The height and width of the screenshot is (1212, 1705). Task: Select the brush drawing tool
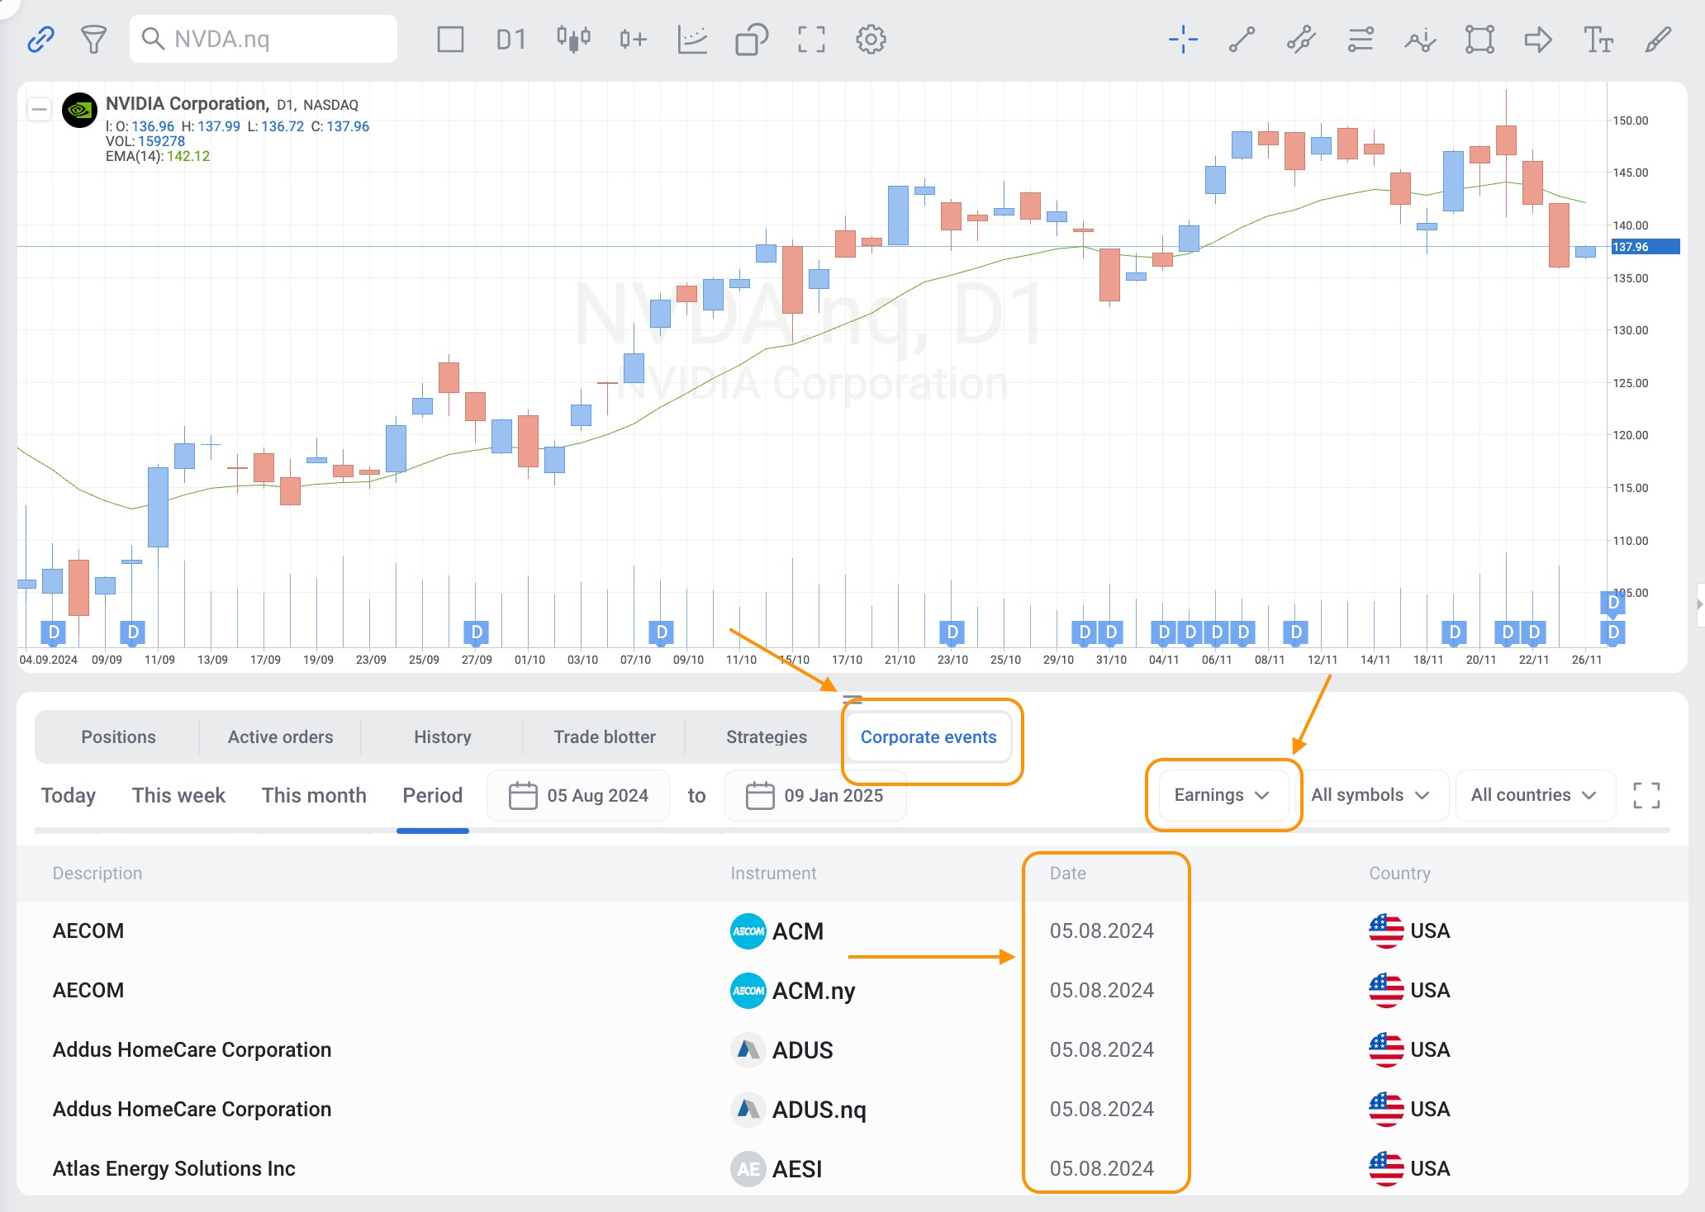coord(1657,39)
